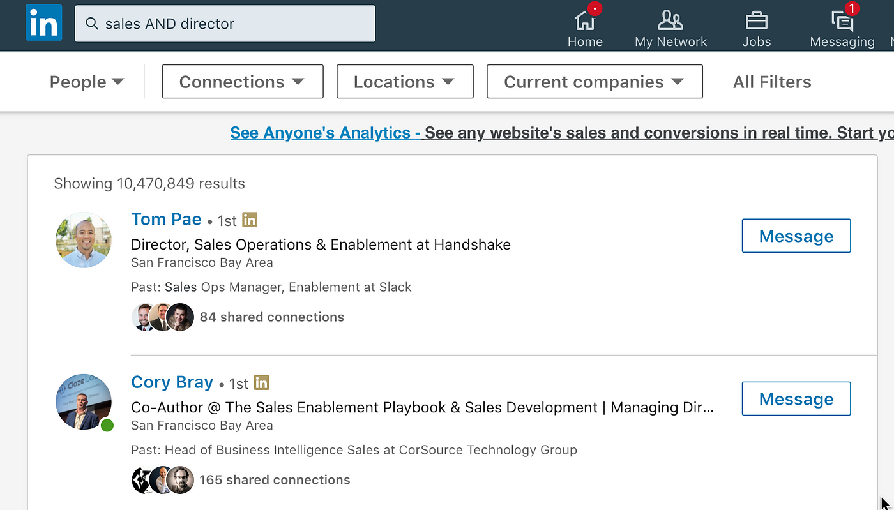Screen dimensions: 894x510
Task: Click 'Showing 10,470,849 results' text
Action: tap(149, 184)
